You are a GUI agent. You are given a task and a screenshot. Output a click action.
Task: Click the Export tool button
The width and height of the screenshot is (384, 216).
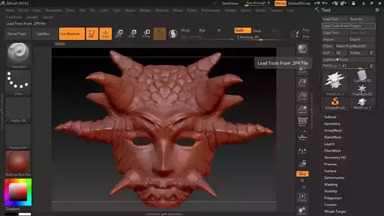[361, 39]
